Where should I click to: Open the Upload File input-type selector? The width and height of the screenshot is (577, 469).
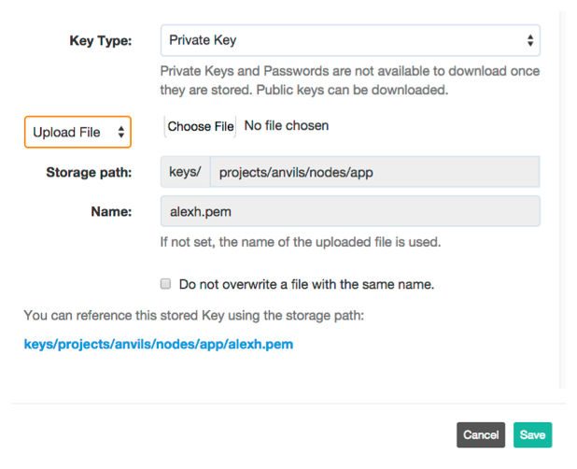[x=77, y=132]
